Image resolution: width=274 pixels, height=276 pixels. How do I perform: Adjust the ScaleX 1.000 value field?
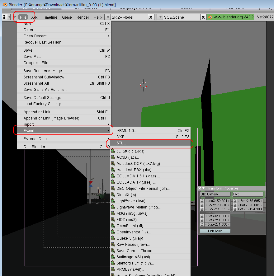[x=217, y=216]
